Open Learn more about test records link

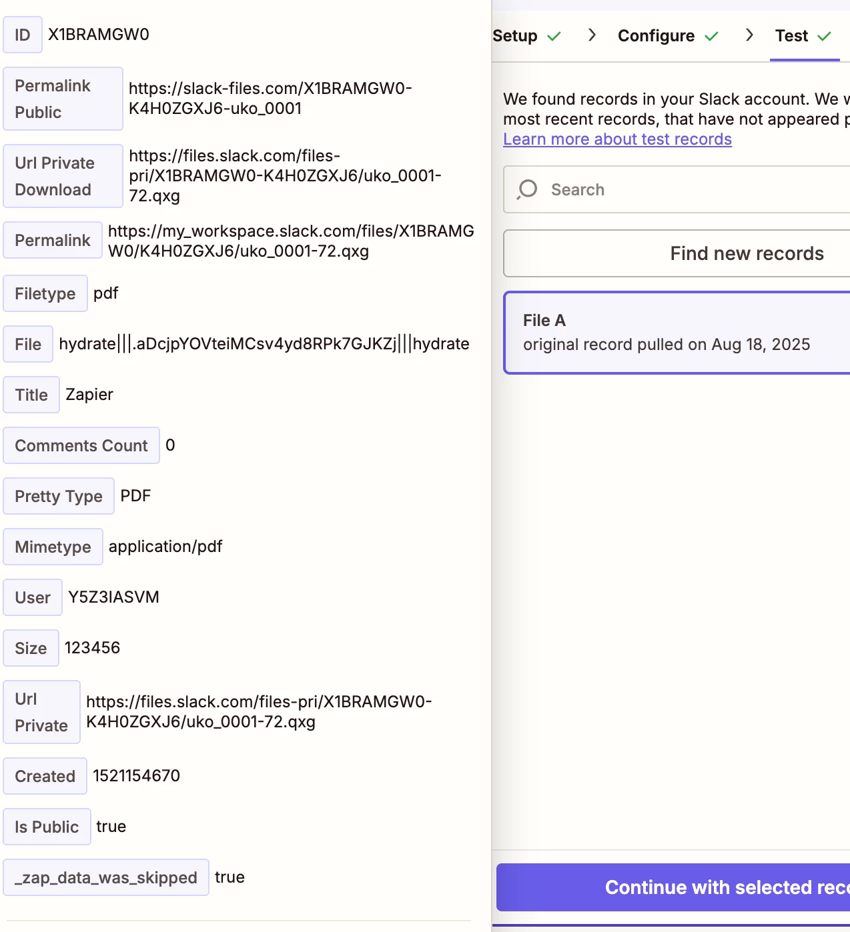(617, 139)
